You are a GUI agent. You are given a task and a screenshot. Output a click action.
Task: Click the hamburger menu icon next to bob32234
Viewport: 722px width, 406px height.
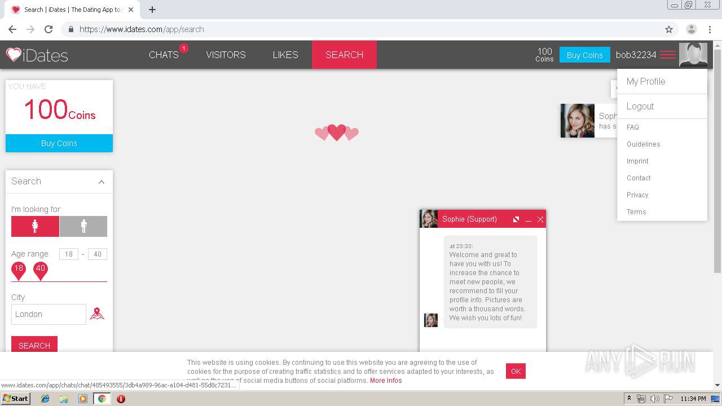click(668, 55)
